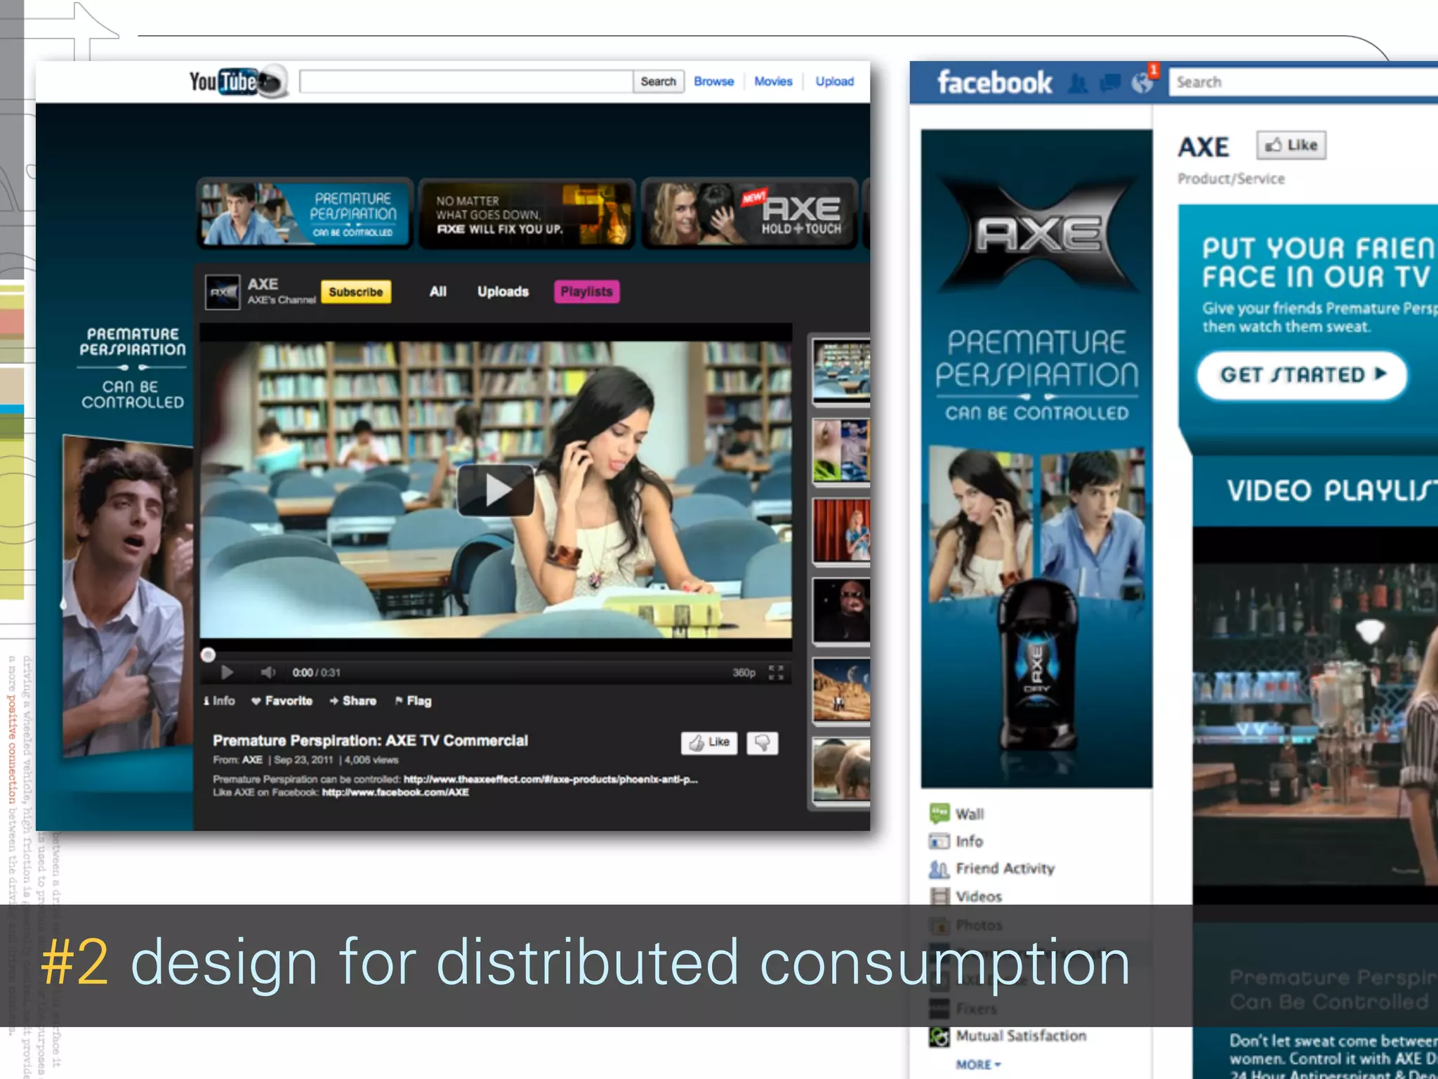Change the 360p video quality setting

pyautogui.click(x=744, y=672)
